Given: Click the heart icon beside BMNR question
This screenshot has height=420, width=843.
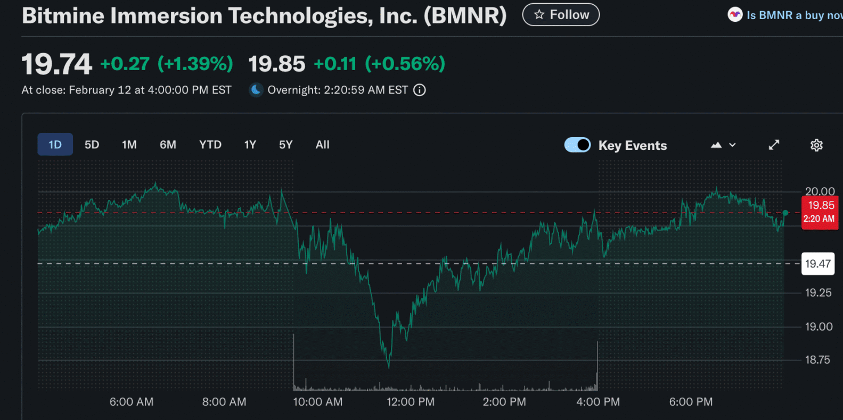Looking at the screenshot, I should tap(735, 15).
